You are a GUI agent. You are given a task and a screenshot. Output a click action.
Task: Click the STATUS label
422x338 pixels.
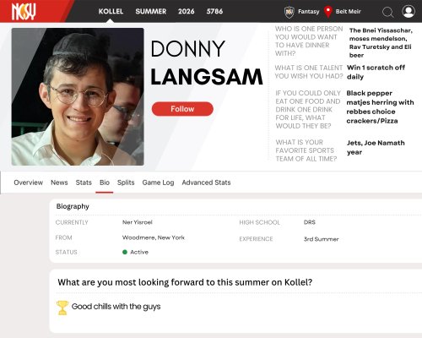tap(66, 252)
